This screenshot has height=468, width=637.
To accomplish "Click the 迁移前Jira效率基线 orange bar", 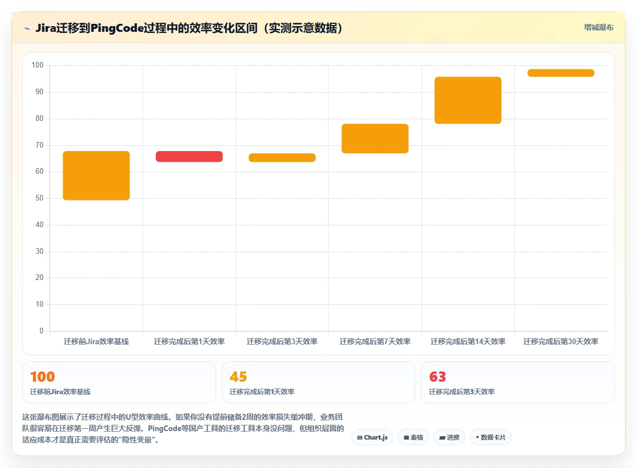I will (x=96, y=175).
